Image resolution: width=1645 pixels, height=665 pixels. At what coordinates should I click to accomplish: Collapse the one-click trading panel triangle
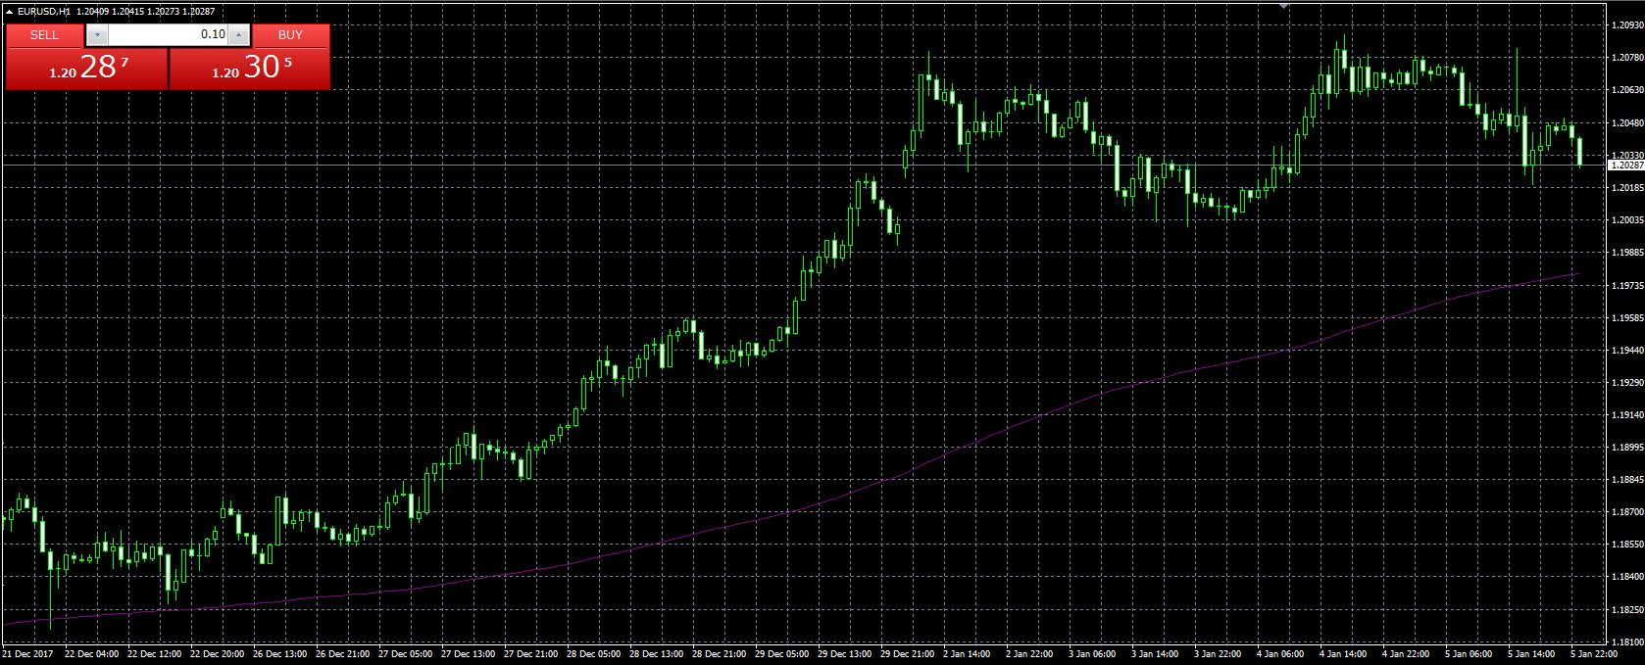pyautogui.click(x=9, y=12)
